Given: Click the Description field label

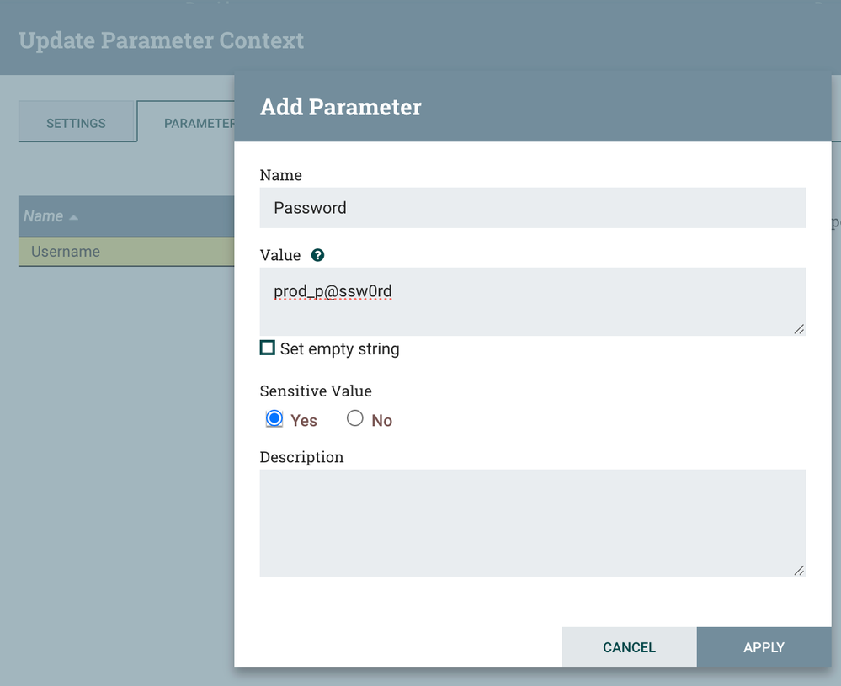Looking at the screenshot, I should [x=301, y=457].
